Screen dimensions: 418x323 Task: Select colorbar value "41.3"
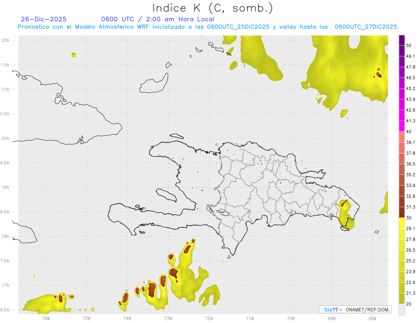click(x=411, y=121)
